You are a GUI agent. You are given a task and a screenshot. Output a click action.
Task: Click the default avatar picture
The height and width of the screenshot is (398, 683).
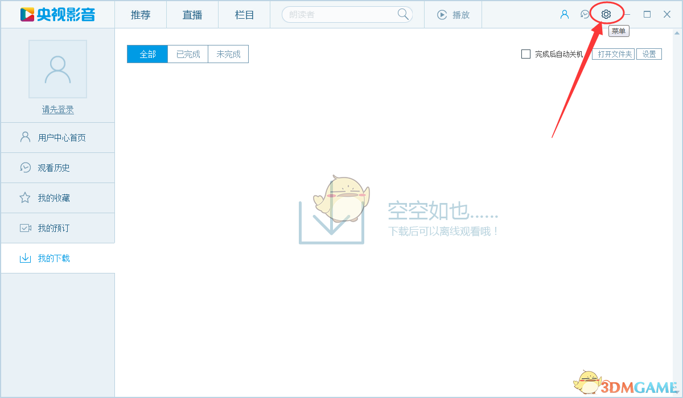(x=57, y=69)
